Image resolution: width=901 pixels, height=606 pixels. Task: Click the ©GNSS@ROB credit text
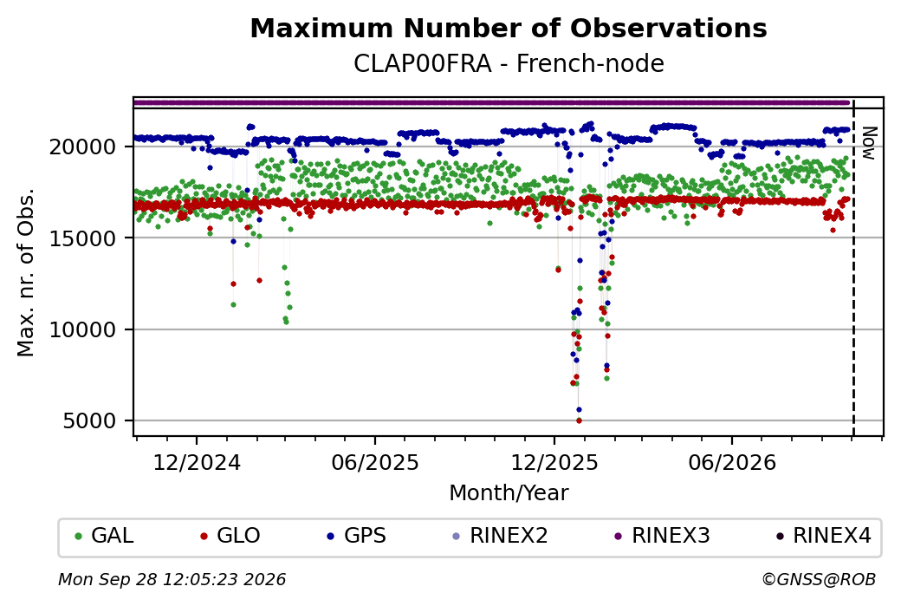coord(820,579)
